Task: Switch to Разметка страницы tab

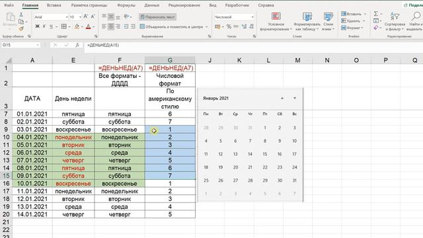Action: click(x=89, y=5)
